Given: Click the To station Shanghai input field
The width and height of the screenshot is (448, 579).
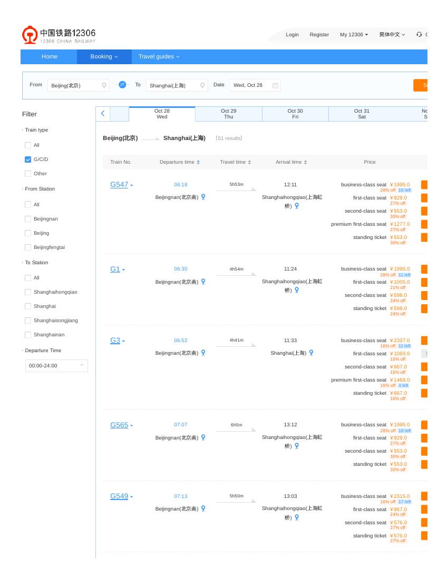Looking at the screenshot, I should click(177, 85).
